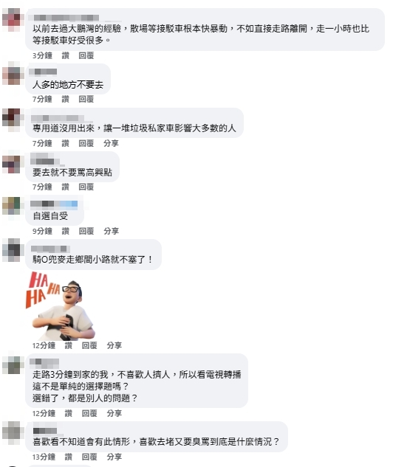The width and height of the screenshot is (393, 467).
Task: Share the 騎O兜麥走鄉間小路 comment
Action: (115, 345)
